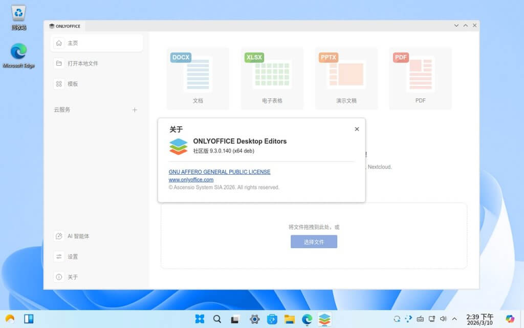This screenshot has height=328, width=524.
Task: Open the www.onlyoffice.com link
Action: pos(191,180)
